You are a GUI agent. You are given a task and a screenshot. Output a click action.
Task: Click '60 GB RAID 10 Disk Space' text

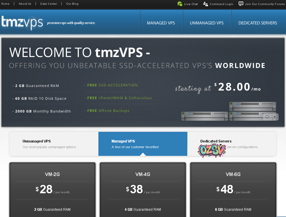tap(41, 99)
